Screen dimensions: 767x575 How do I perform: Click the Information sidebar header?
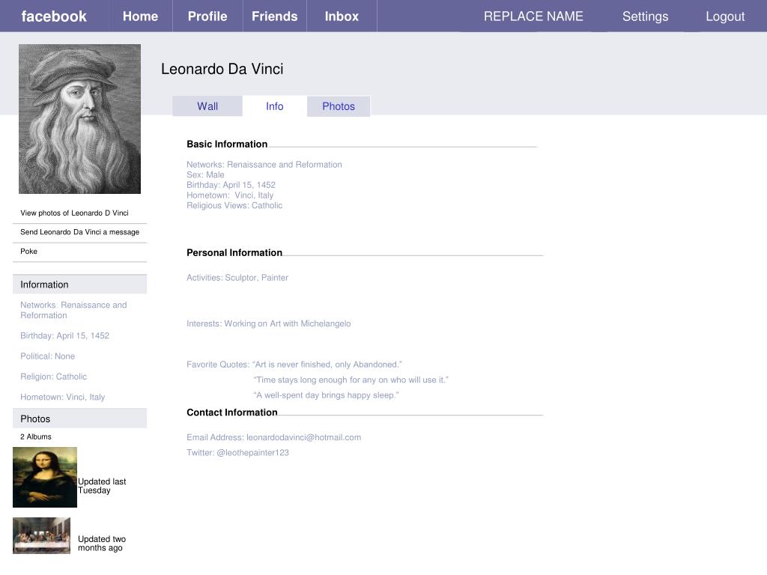click(79, 284)
